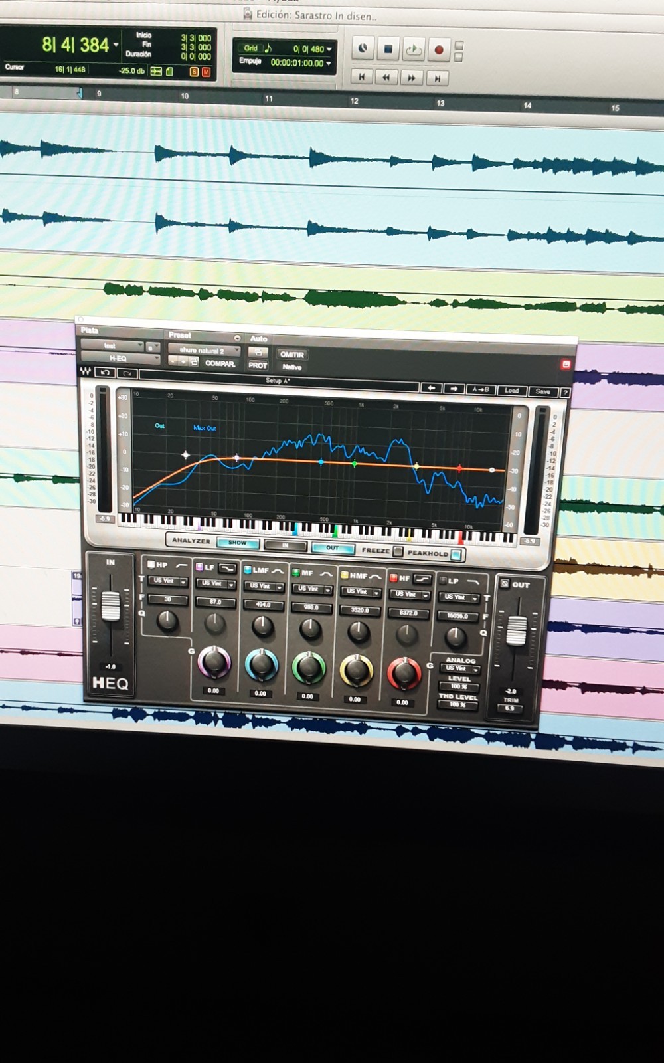The width and height of the screenshot is (664, 1063).
Task: Click the Pro Tools record button
Action: [438, 50]
